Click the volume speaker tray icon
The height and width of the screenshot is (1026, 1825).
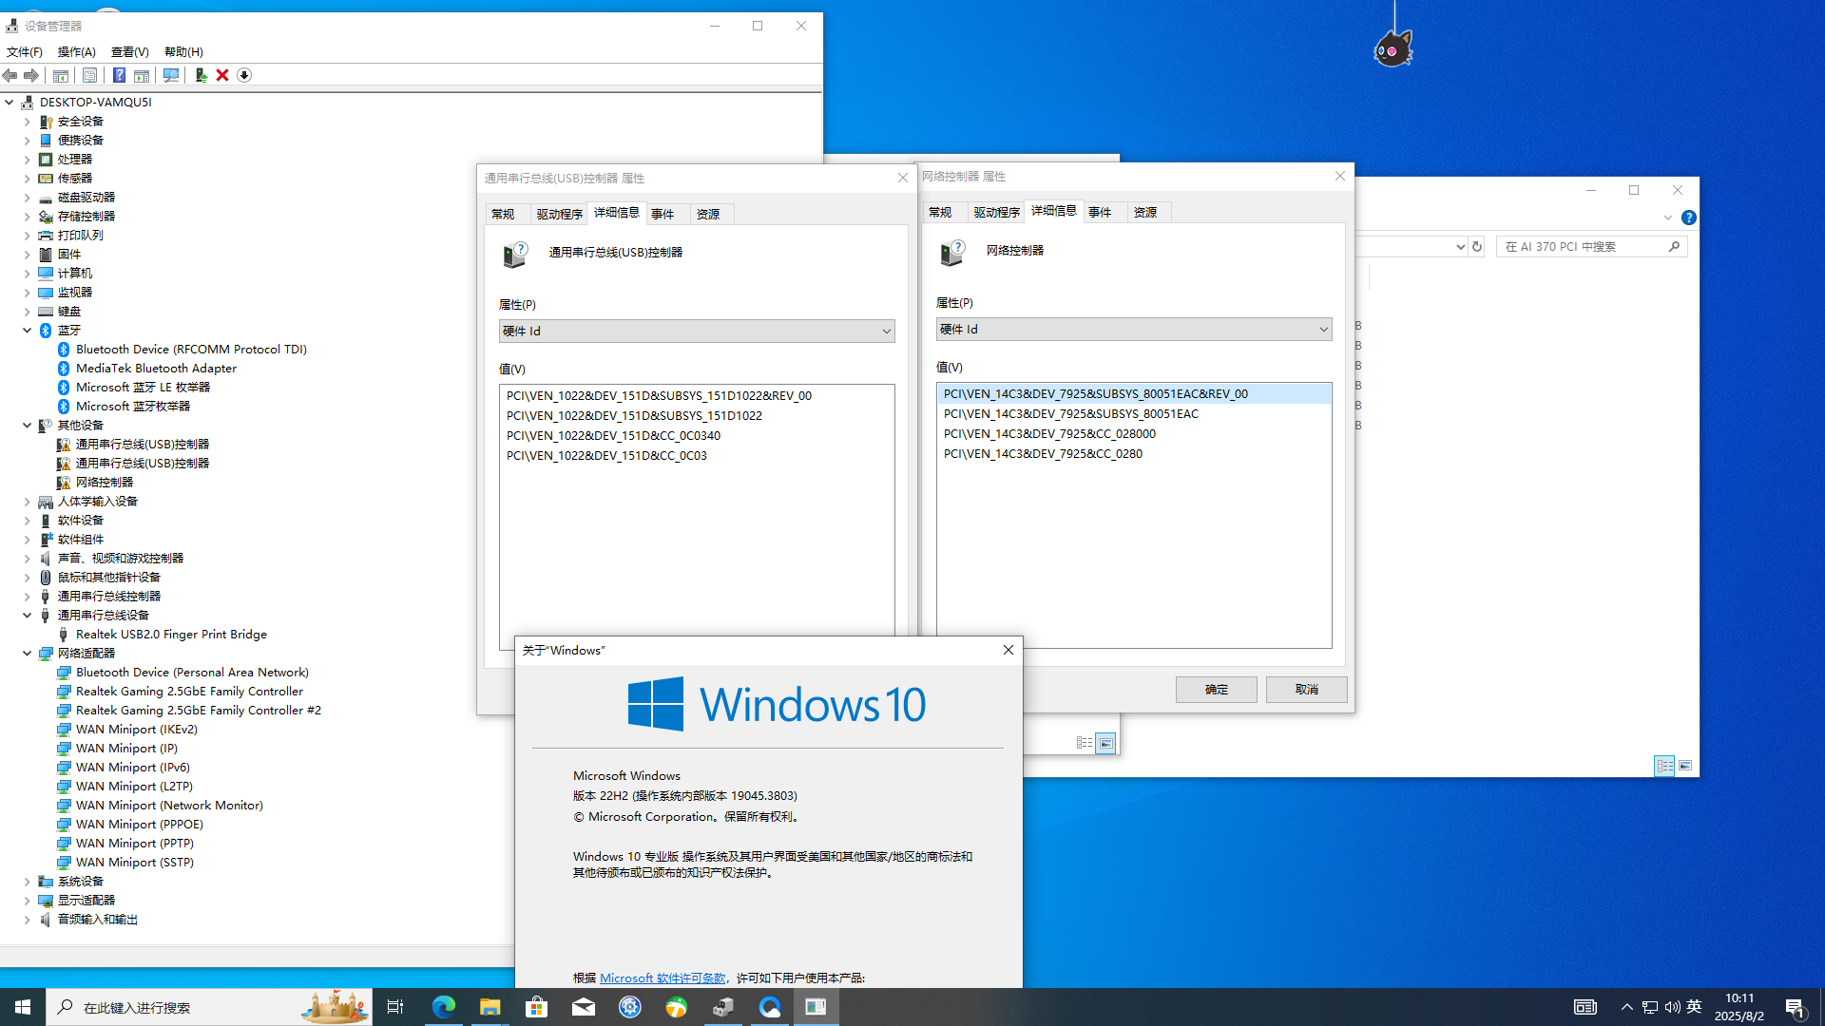click(1672, 1007)
